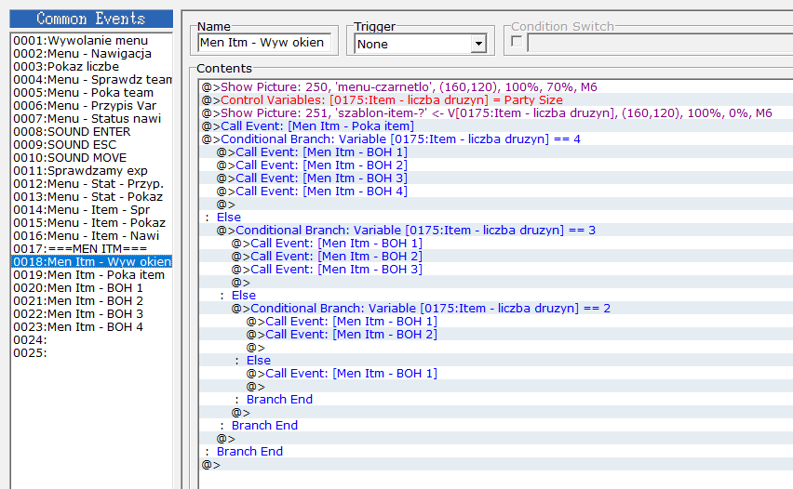Open the Trigger dropdown arrow
793x489 pixels.
[x=477, y=44]
